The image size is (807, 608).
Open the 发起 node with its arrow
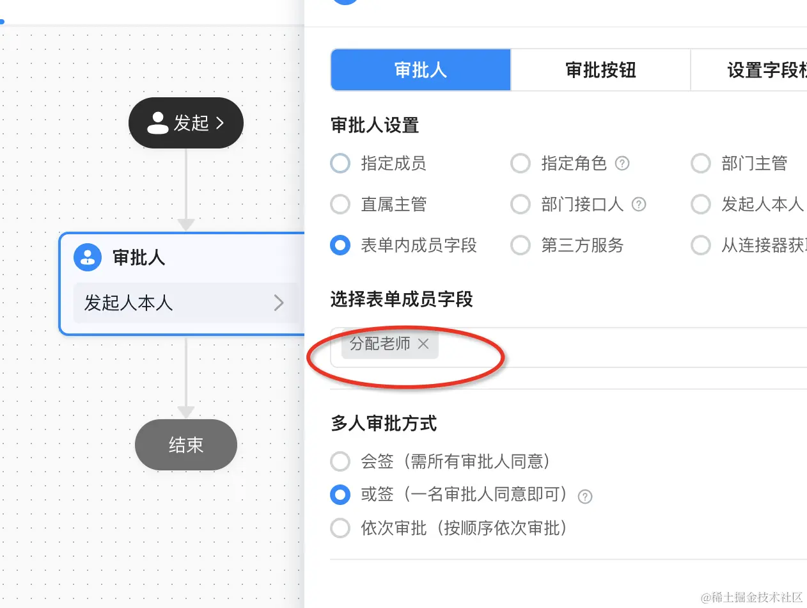pos(220,123)
